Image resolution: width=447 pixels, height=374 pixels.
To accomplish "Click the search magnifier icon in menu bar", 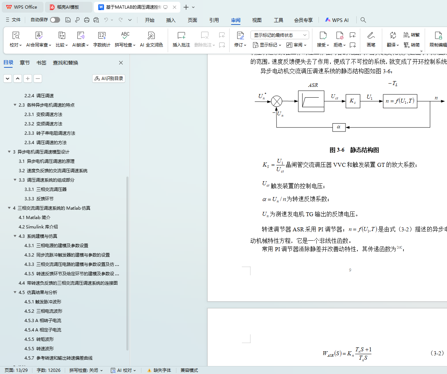I will click(363, 20).
